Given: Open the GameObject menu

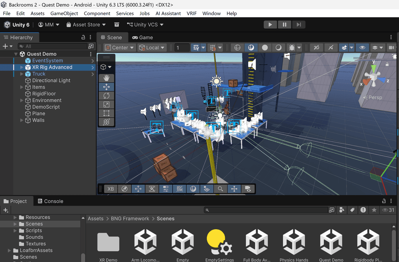Looking at the screenshot, I should point(64,13).
